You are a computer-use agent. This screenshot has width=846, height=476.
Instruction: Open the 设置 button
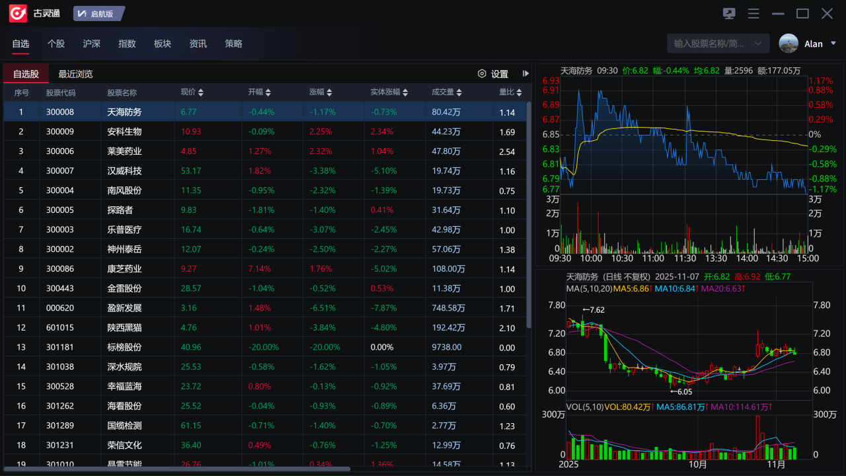click(x=500, y=74)
